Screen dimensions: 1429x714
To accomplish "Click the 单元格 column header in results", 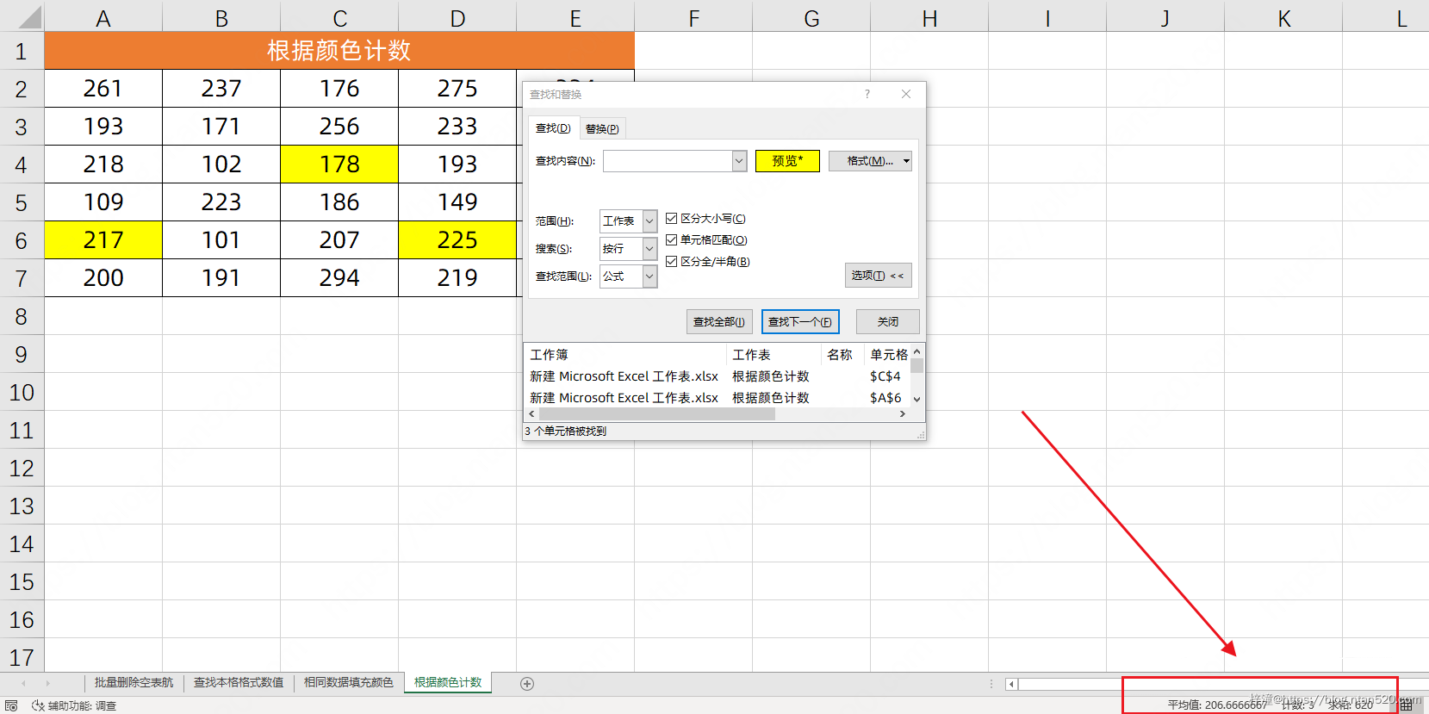I will 888,355.
